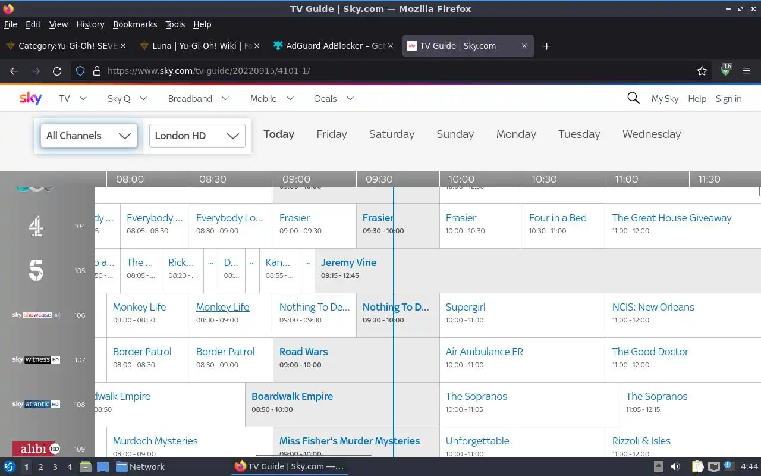The height and width of the screenshot is (476, 761).
Task: Click the Sky logo in the site header
Action: coord(30,98)
